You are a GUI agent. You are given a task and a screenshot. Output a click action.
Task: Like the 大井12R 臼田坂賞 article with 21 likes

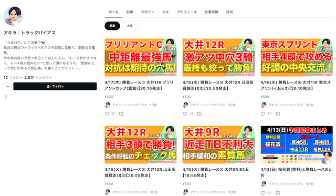[185, 114]
